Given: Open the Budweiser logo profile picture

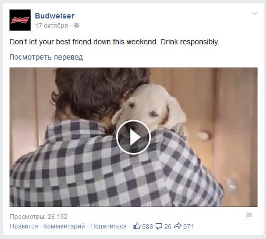Looking at the screenshot, I should pyautogui.click(x=20, y=20).
